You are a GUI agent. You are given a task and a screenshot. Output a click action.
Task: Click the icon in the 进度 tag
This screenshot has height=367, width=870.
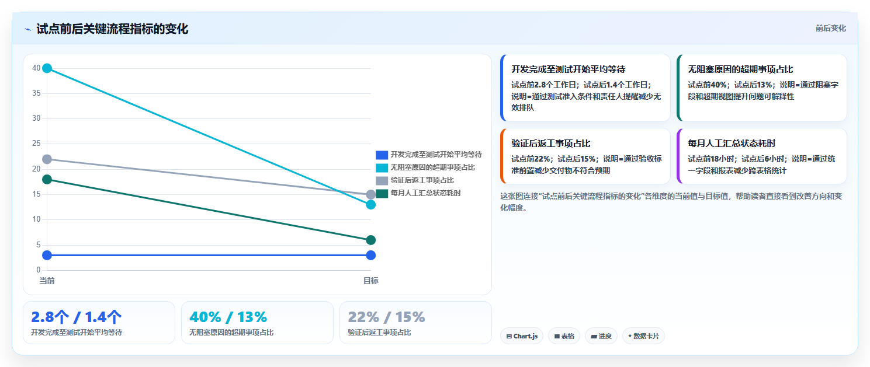(594, 337)
